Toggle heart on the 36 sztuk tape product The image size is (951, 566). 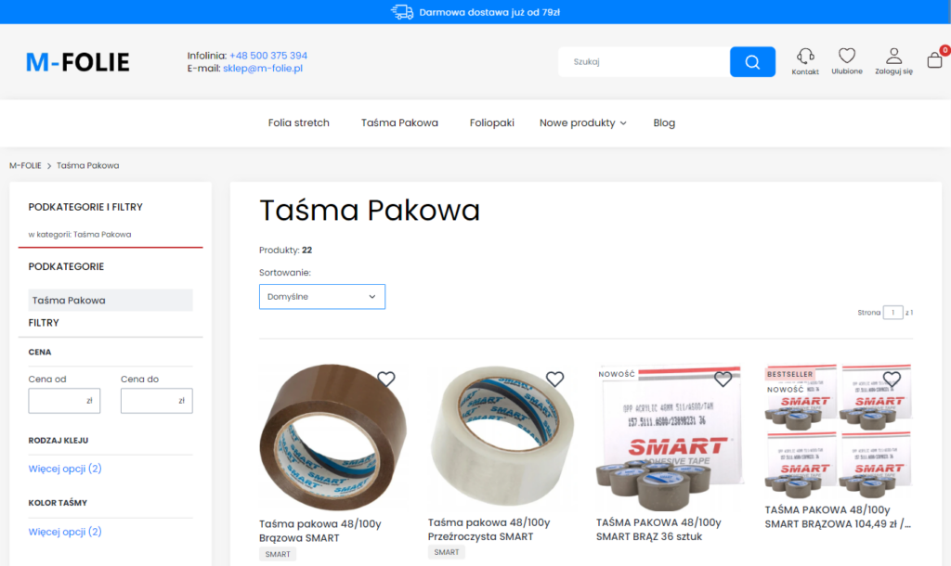click(x=723, y=379)
